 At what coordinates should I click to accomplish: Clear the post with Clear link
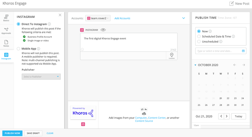pyautogui.click(x=50, y=133)
